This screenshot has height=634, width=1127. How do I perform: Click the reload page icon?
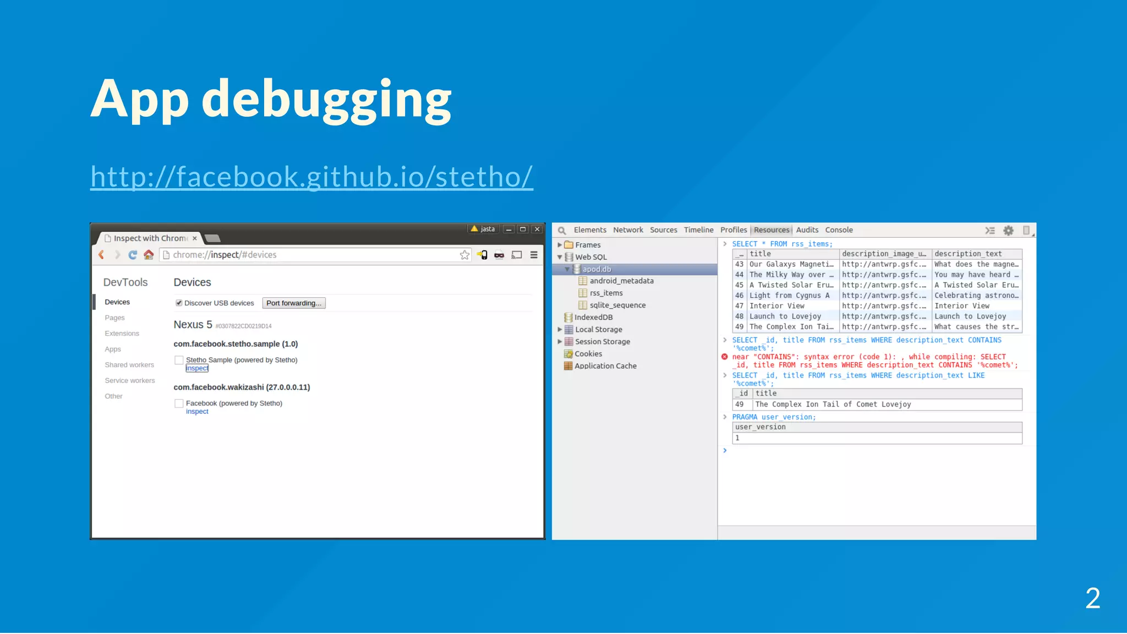[133, 255]
